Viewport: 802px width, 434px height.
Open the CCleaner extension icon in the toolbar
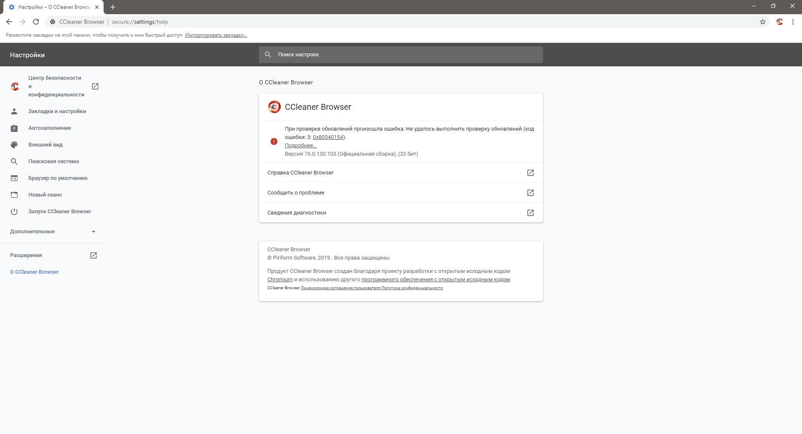[779, 22]
